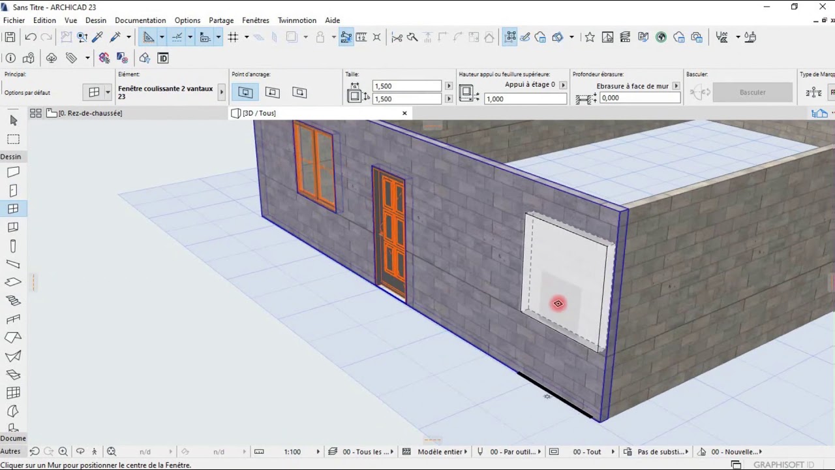Select the Door tool in toolbox

[13, 191]
